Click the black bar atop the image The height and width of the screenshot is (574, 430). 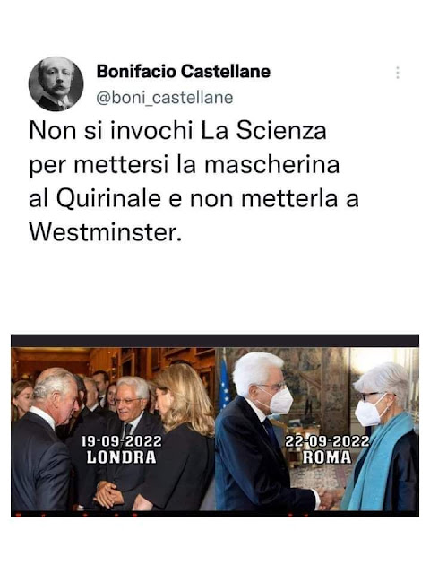tap(215, 341)
